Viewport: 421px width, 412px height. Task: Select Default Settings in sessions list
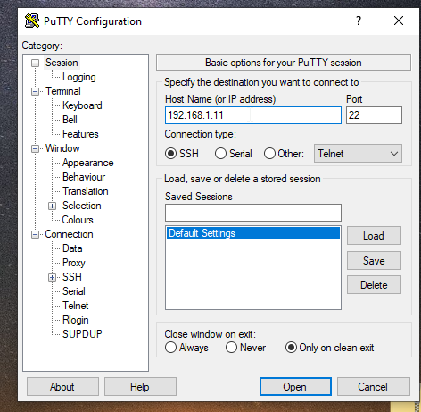[253, 233]
